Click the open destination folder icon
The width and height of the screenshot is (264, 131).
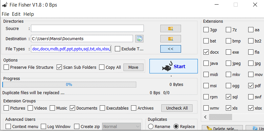pos(140,39)
